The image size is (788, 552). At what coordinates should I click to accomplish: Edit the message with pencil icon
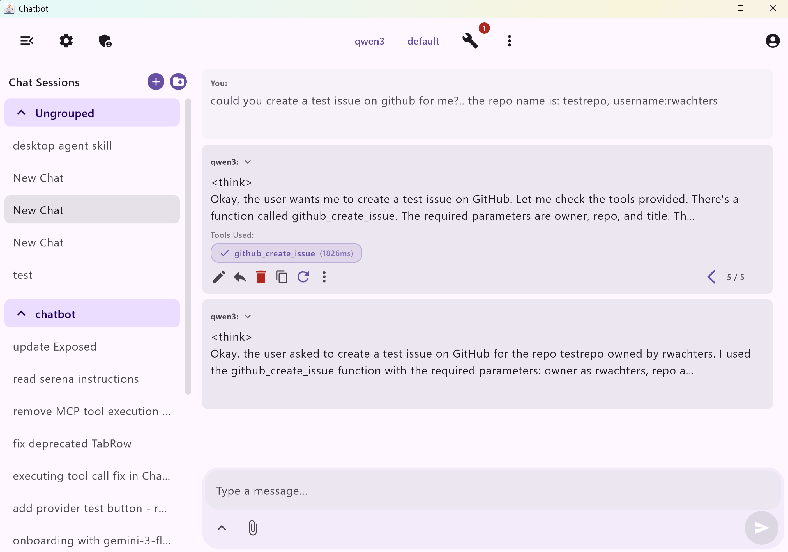tap(219, 277)
